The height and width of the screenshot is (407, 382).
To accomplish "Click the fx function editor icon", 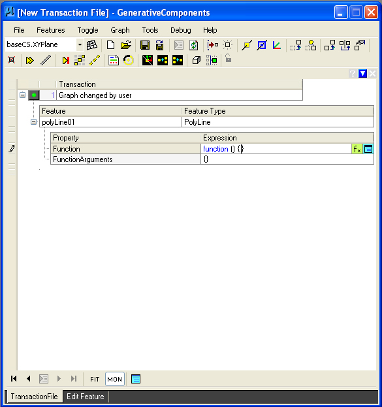I will (357, 149).
